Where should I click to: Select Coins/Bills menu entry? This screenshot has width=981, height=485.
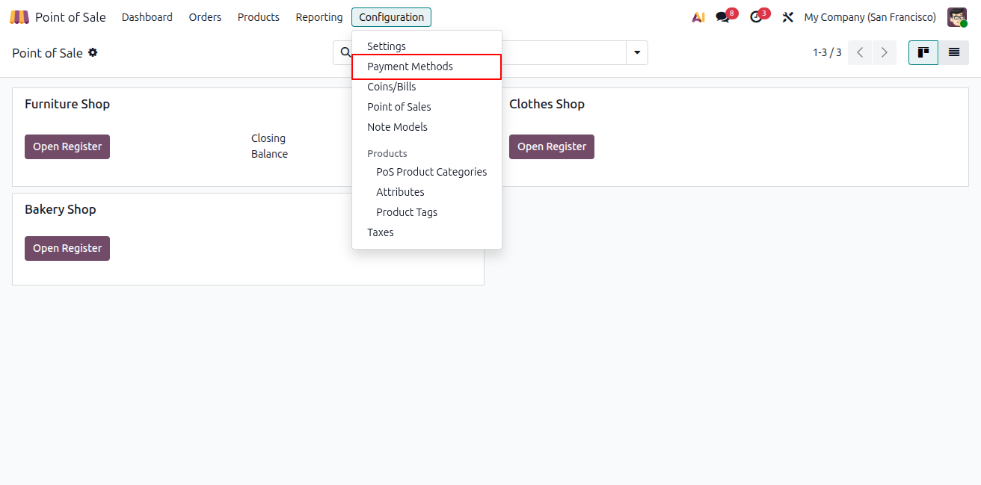tap(427, 87)
